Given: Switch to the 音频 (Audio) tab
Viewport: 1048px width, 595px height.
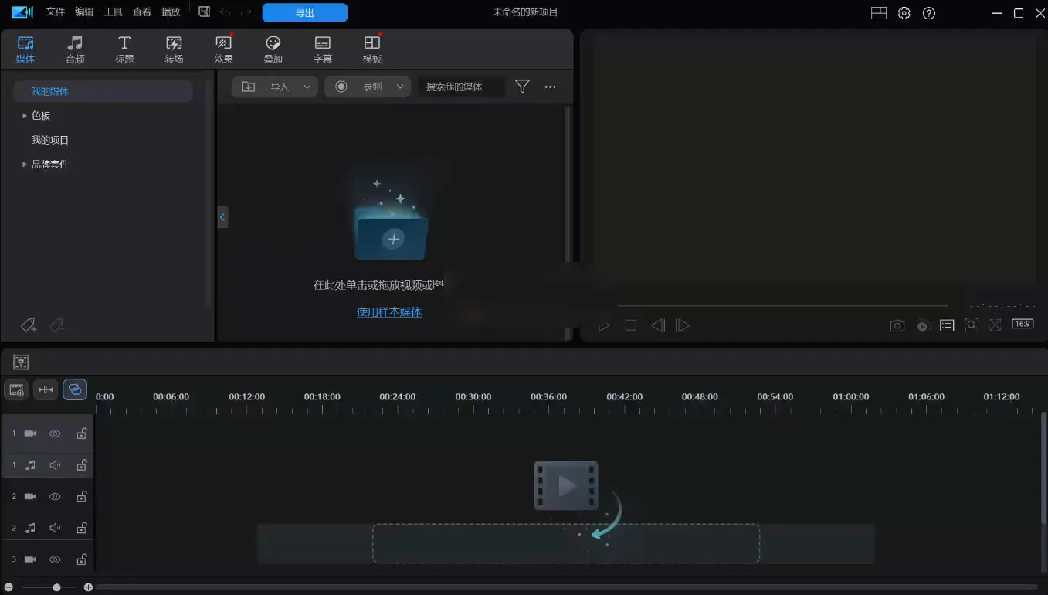Looking at the screenshot, I should pos(75,48).
